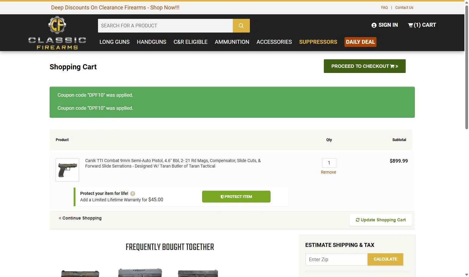Click the FREQUENTLY BOUGHT TOGETHER heading
This screenshot has width=469, height=277.
[x=170, y=247]
